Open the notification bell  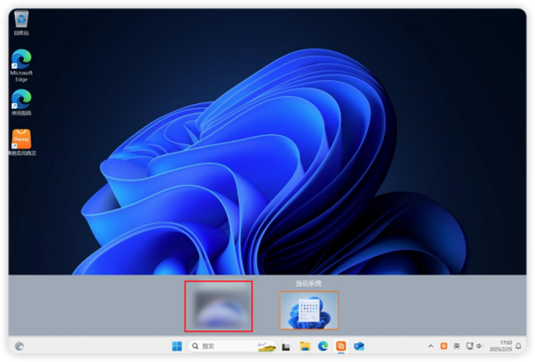point(518,346)
